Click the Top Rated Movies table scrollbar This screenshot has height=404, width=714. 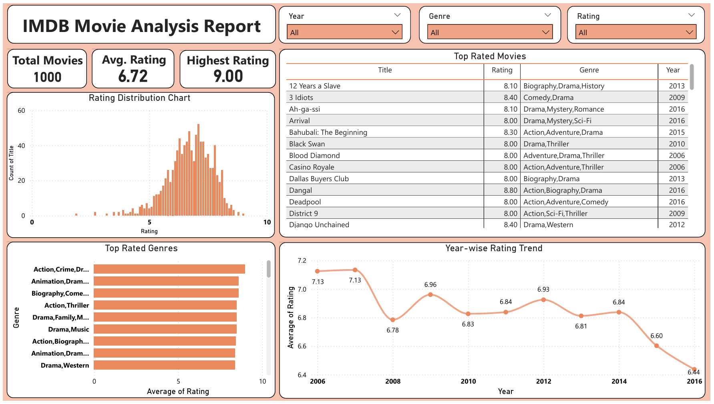coord(692,77)
